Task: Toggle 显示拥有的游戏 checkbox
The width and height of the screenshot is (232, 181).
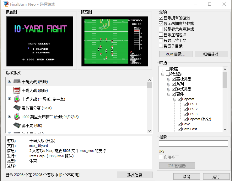Action: [161, 18]
